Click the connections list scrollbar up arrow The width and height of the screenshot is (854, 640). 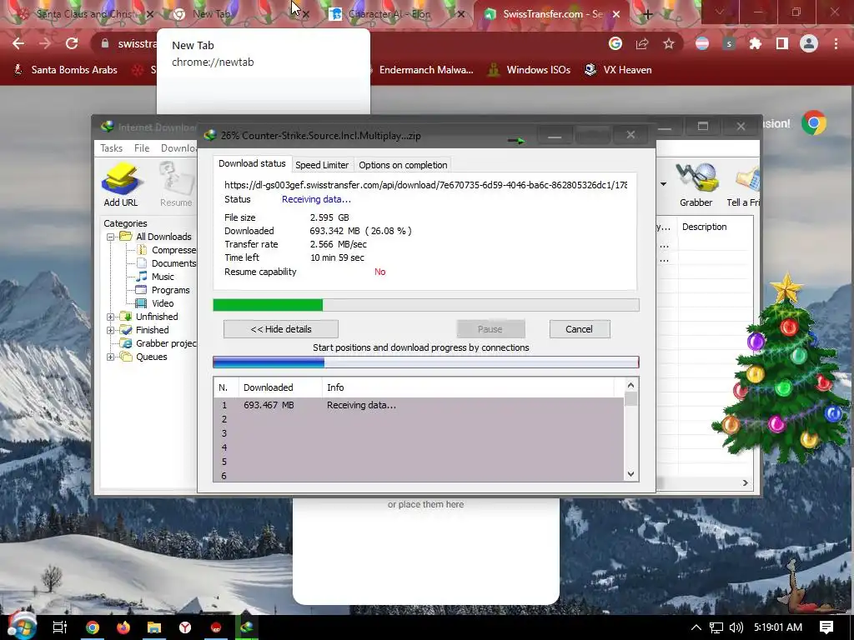click(630, 385)
